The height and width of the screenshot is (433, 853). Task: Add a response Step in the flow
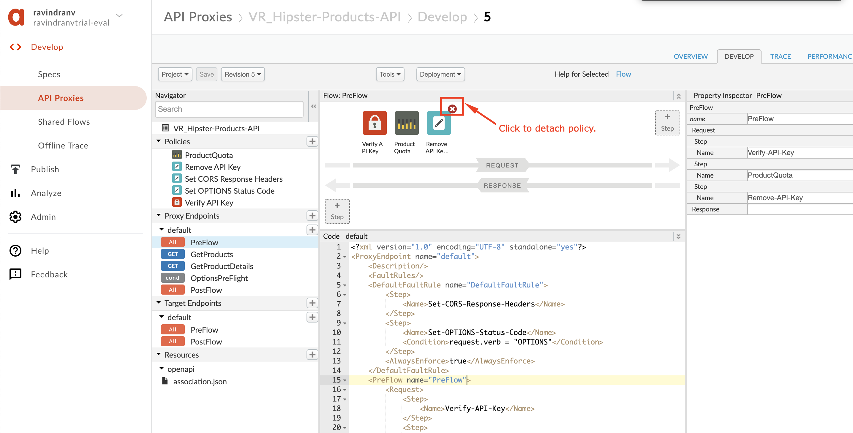pyautogui.click(x=337, y=211)
